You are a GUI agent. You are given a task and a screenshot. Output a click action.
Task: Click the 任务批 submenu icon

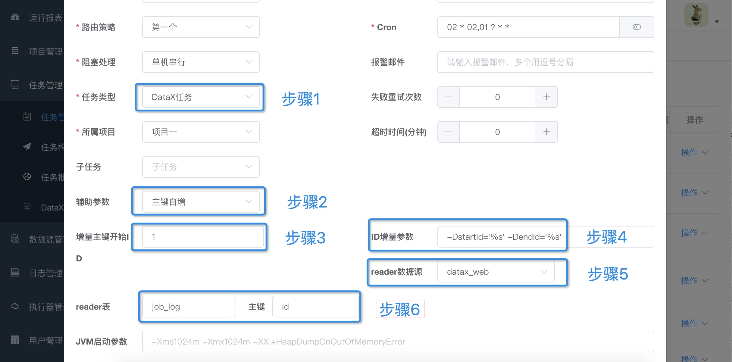coord(27,176)
